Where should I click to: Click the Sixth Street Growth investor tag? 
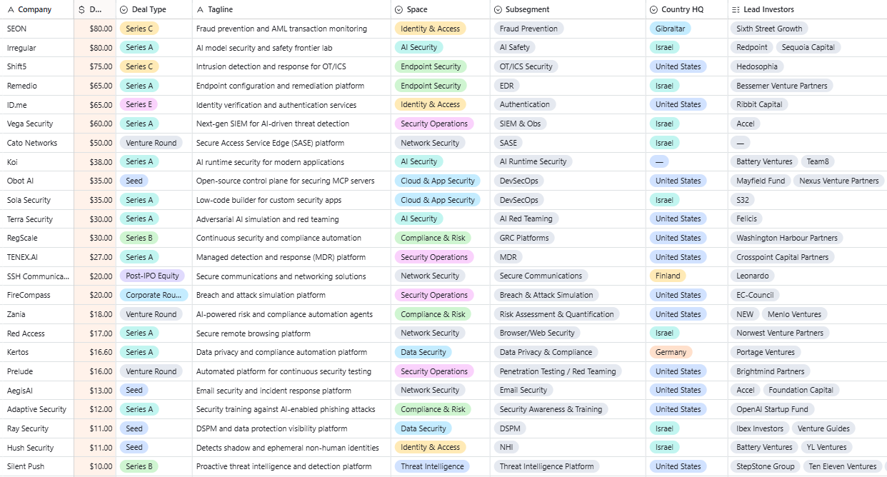coord(769,29)
